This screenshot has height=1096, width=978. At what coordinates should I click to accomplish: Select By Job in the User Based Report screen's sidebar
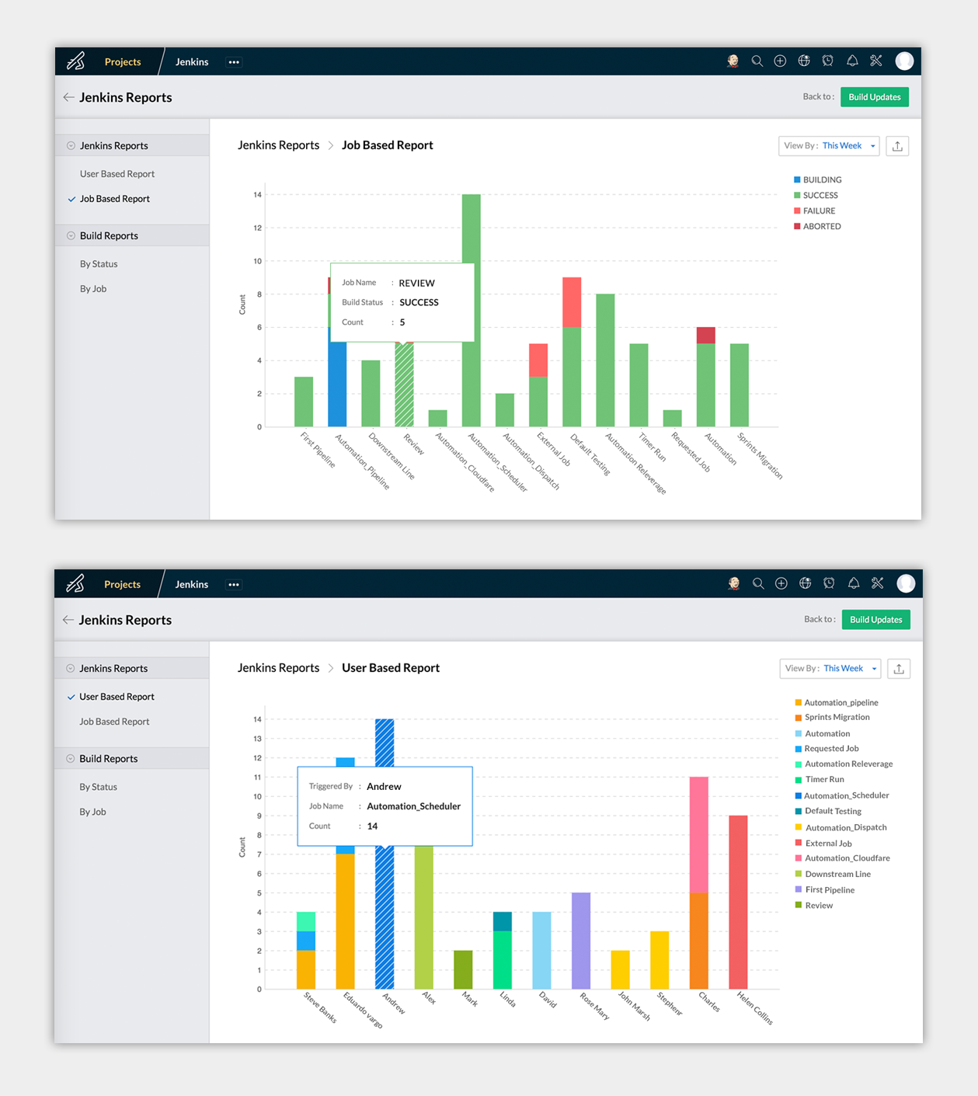tap(92, 812)
